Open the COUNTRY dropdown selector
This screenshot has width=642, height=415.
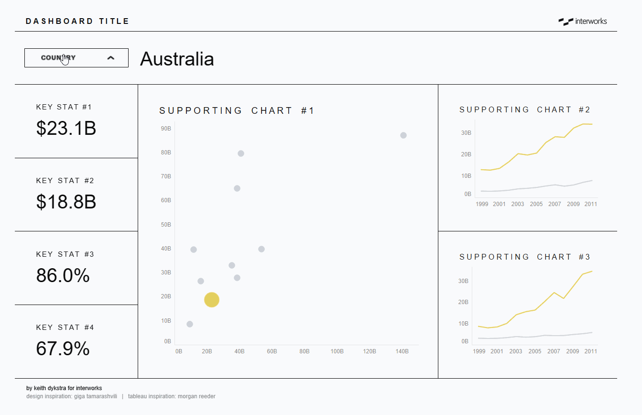tap(76, 58)
